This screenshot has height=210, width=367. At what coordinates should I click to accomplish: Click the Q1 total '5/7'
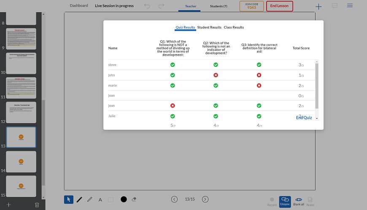(173, 126)
